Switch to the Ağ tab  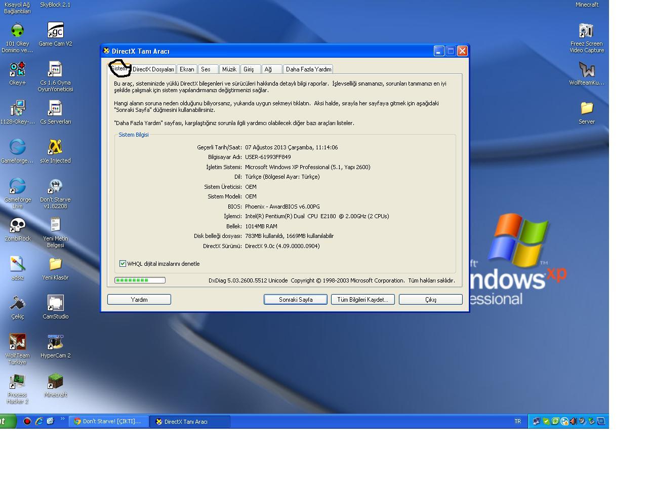coord(272,69)
